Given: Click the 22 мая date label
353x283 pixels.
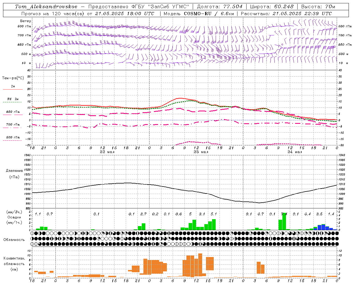Looking at the screenshot, I should (107, 152).
